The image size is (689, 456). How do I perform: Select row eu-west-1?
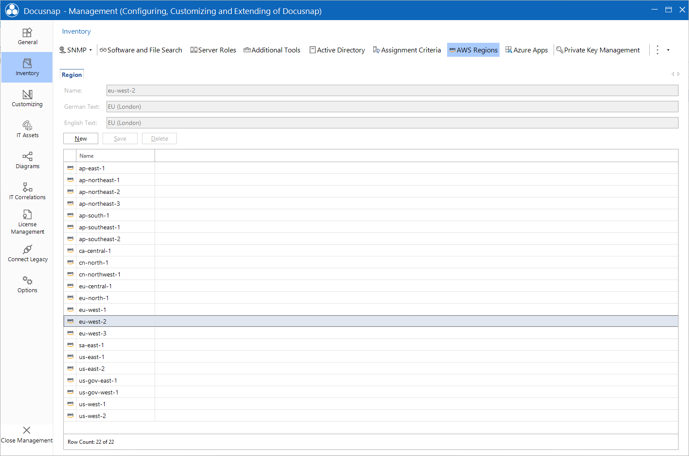pos(371,310)
